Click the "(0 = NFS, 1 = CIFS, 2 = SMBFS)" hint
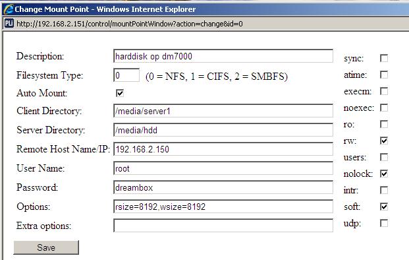 (217, 77)
